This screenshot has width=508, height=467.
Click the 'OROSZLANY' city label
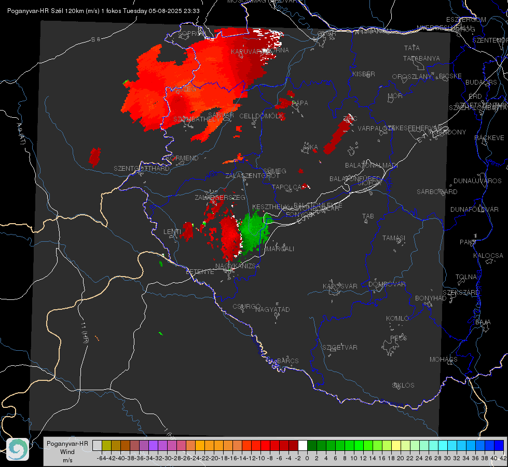tap(412, 77)
